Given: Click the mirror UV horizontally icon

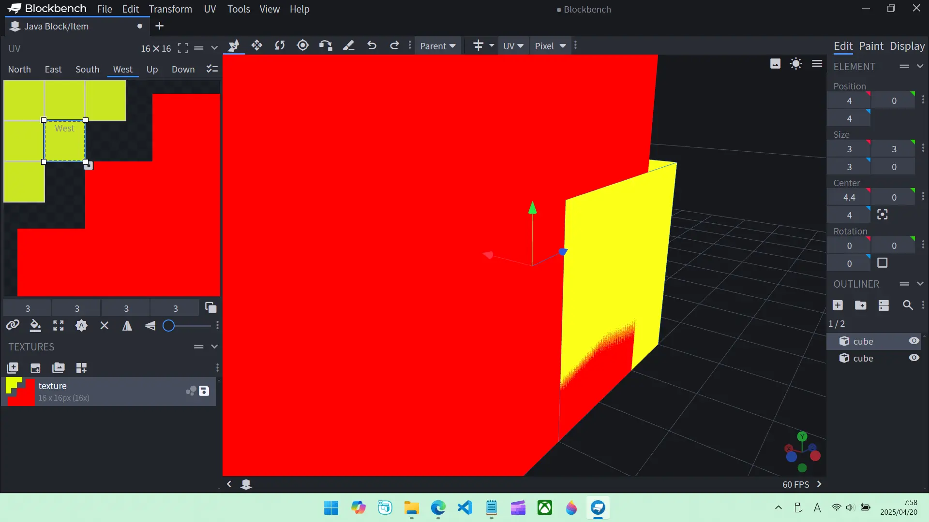Looking at the screenshot, I should [x=127, y=326].
